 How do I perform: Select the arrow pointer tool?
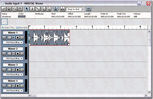click(x=27, y=9)
